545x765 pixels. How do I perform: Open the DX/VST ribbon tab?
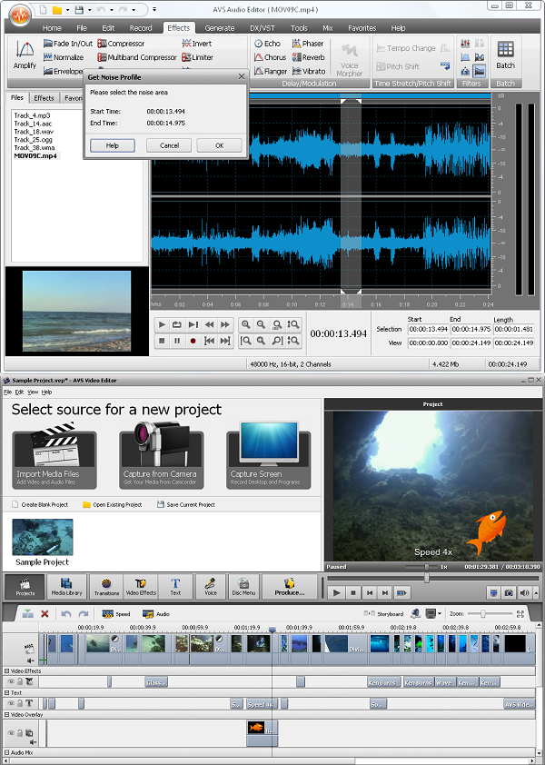(x=263, y=28)
